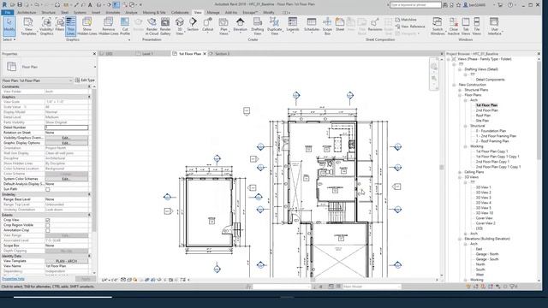The width and height of the screenshot is (548, 308).
Task: Open the Schedules tool
Action: 312,25
